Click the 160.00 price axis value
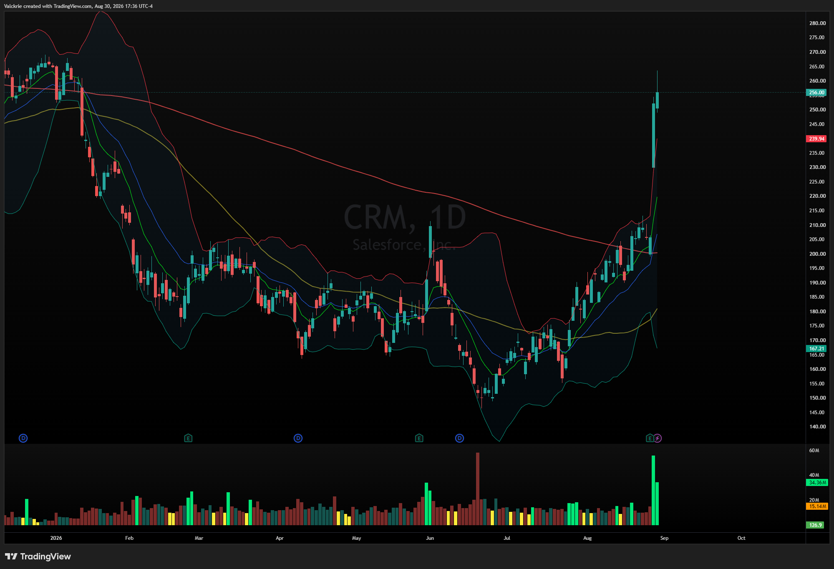The height and width of the screenshot is (569, 834). click(817, 369)
